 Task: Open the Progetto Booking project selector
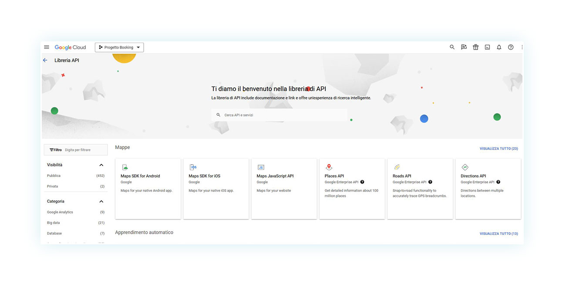[119, 47]
